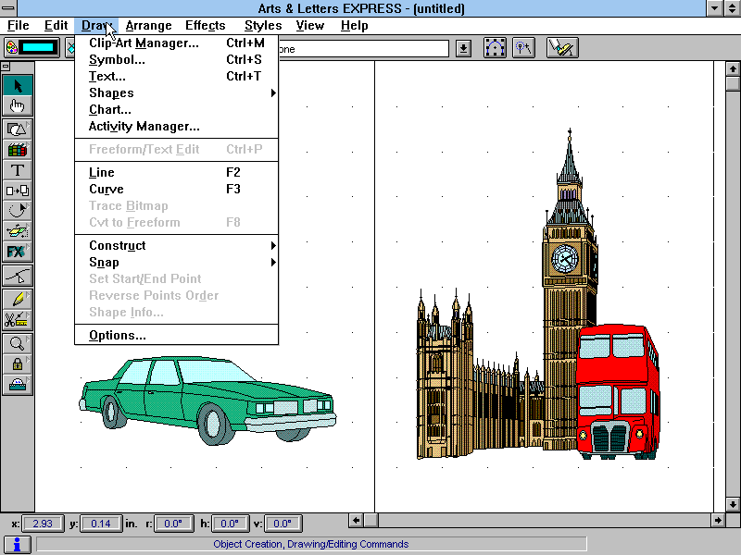Open Options... in the Draw menu

[x=176, y=335]
